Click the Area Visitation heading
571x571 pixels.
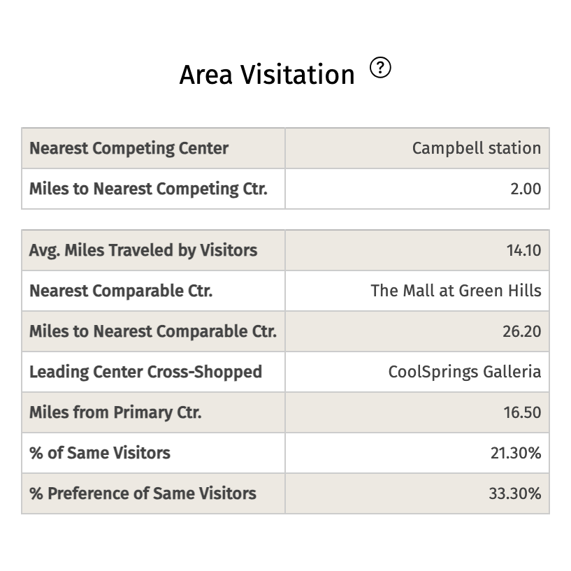click(267, 74)
